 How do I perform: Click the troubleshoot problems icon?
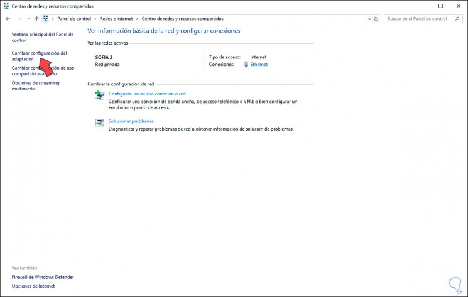(x=100, y=122)
